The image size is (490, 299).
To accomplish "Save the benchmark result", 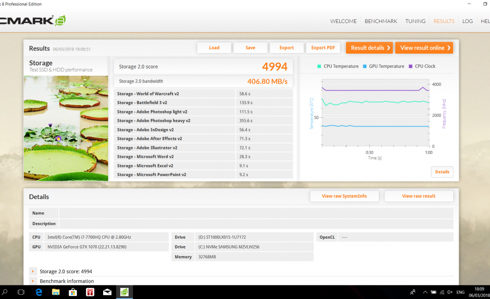I will (250, 48).
